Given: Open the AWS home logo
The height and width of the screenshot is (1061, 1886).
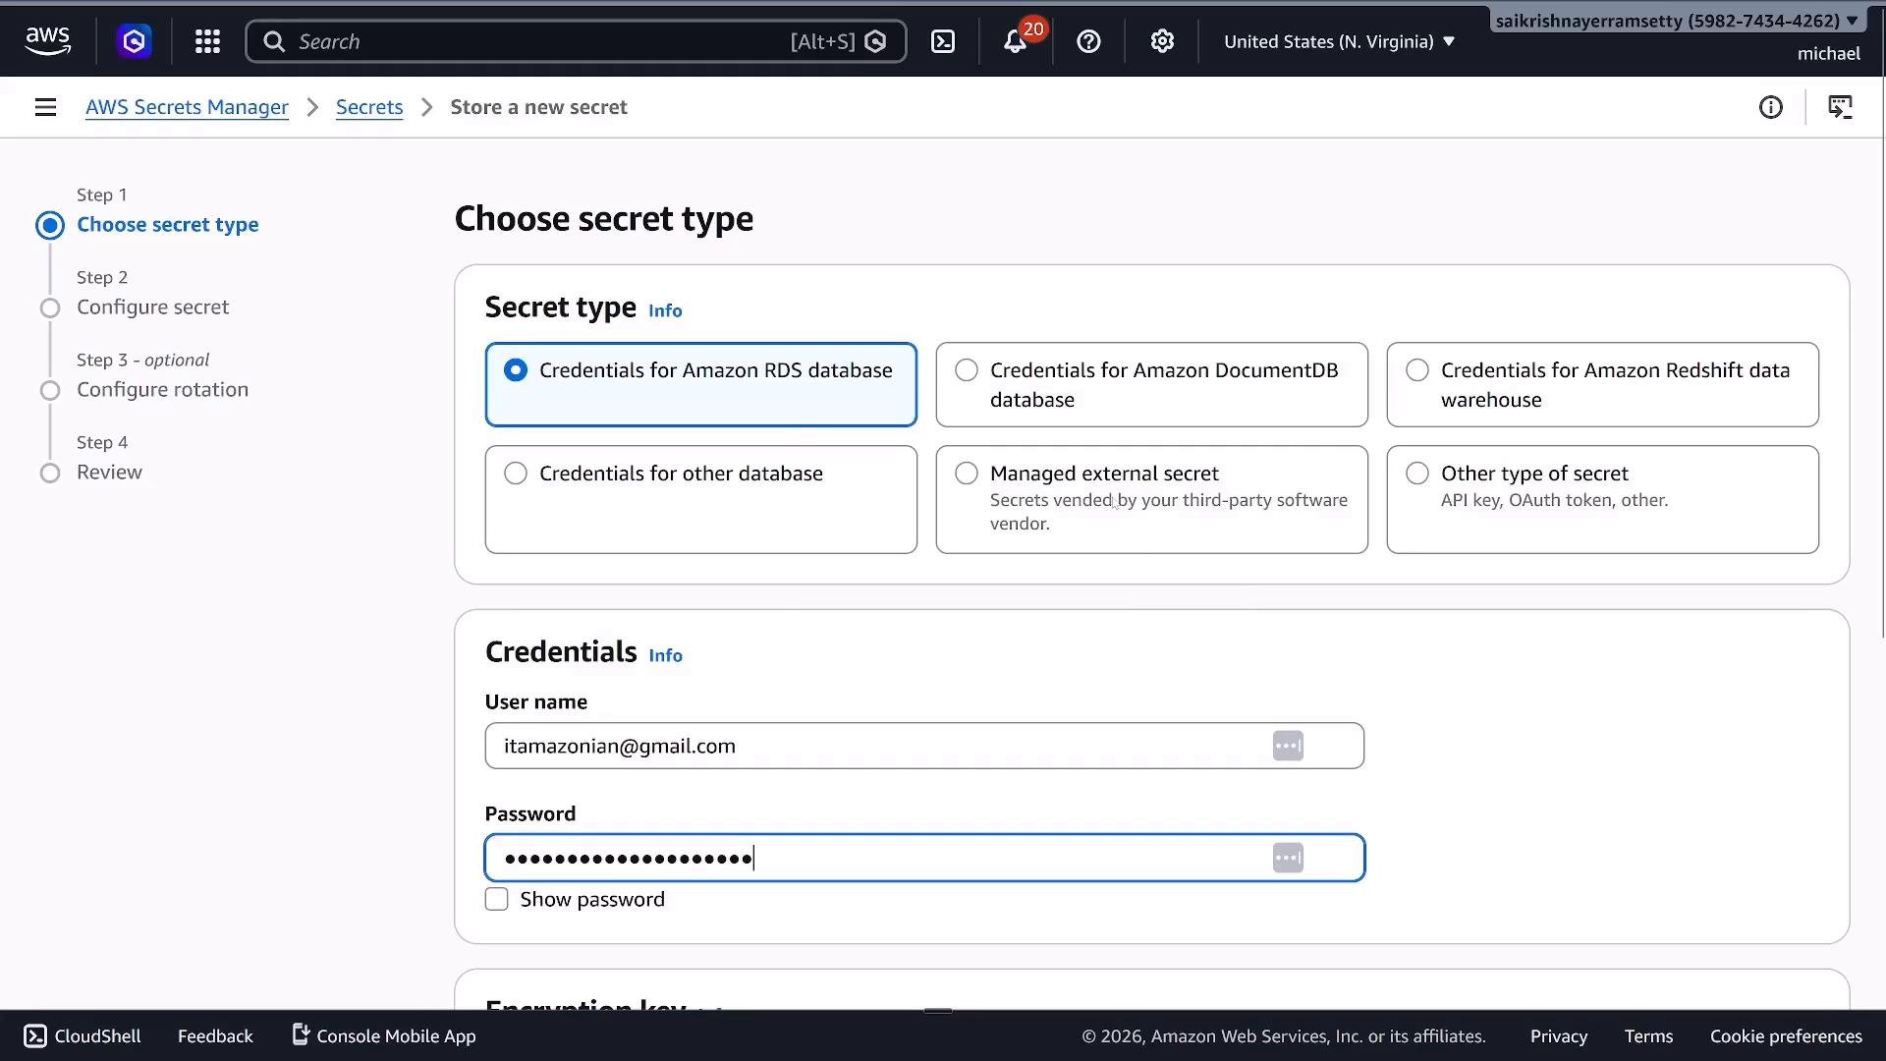Looking at the screenshot, I should tap(47, 41).
